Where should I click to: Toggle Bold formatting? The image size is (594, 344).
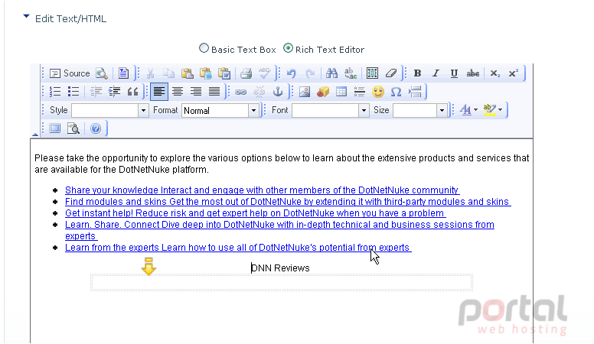point(417,73)
